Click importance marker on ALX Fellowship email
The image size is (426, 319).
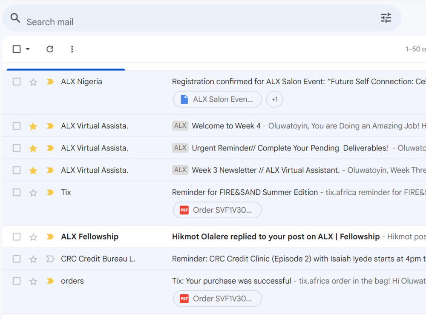50,237
